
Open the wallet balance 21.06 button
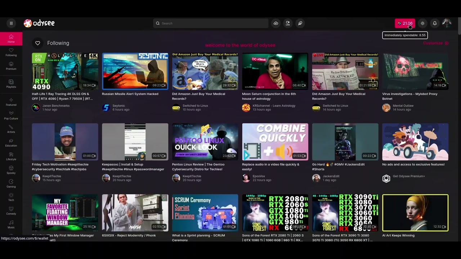405,23
